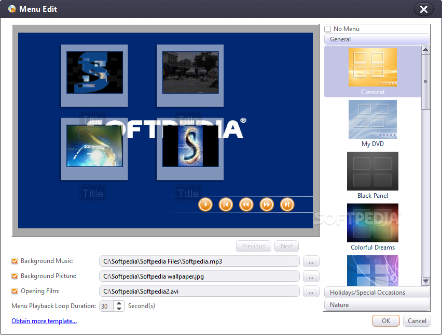Click the rewind button in the menu preview
The width and height of the screenshot is (442, 335).
[x=246, y=205]
